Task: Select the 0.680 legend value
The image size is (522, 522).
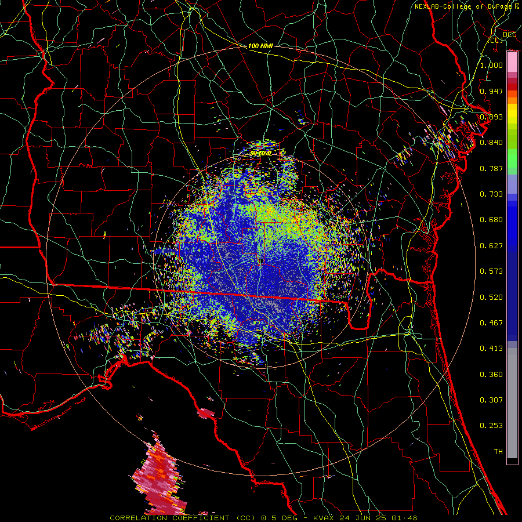Action: [491, 219]
